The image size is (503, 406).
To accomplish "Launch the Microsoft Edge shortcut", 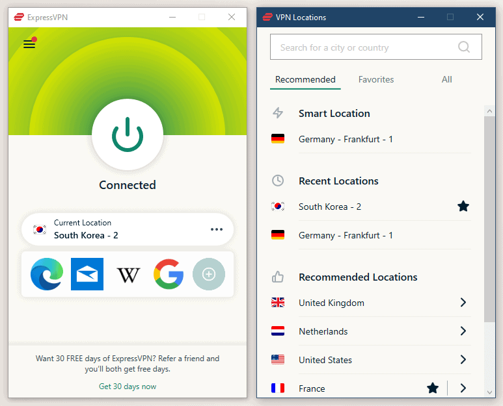I will tap(47, 274).
